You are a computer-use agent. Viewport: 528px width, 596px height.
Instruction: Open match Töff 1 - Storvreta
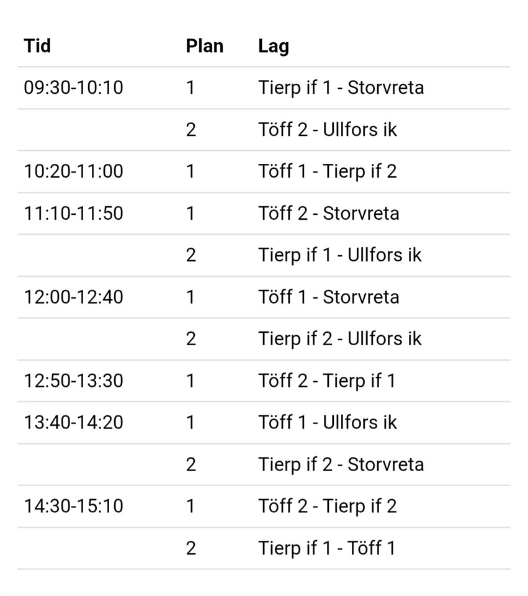(x=329, y=297)
